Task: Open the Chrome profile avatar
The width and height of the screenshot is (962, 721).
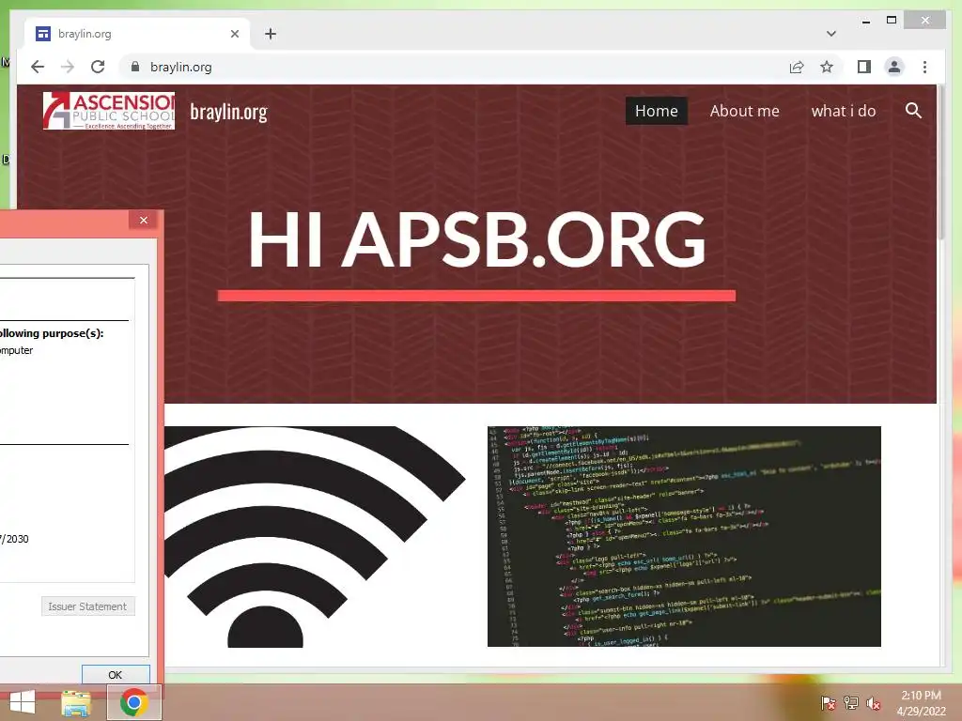Action: coord(894,67)
